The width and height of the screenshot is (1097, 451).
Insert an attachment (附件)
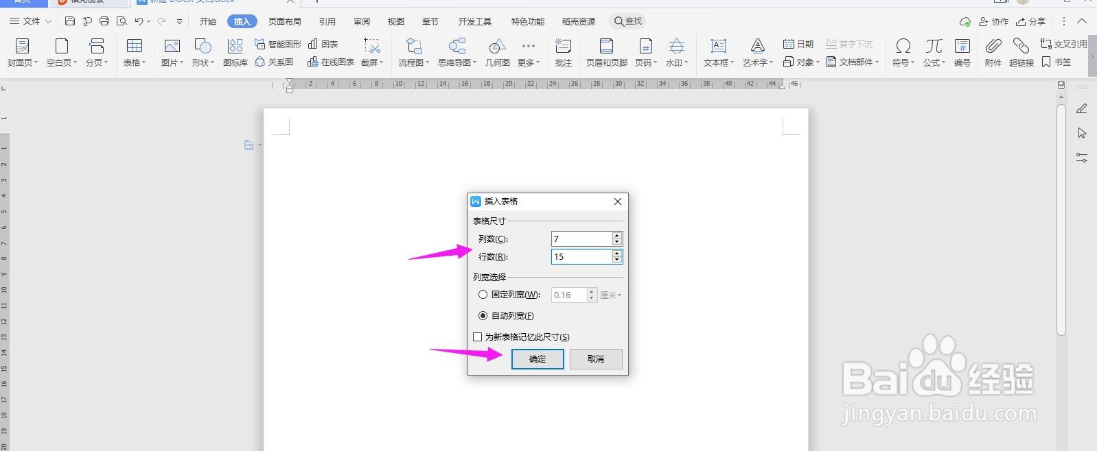click(x=993, y=52)
